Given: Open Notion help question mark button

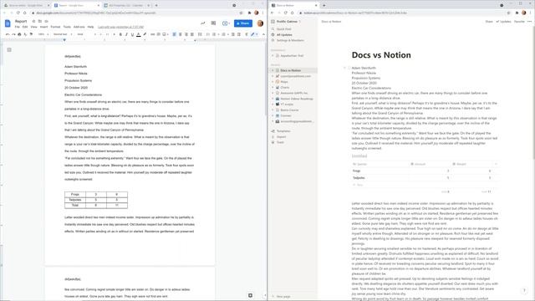Looking at the screenshot, I should [x=524, y=290].
